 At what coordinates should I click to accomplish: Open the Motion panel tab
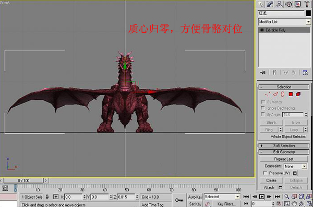pos(288,4)
